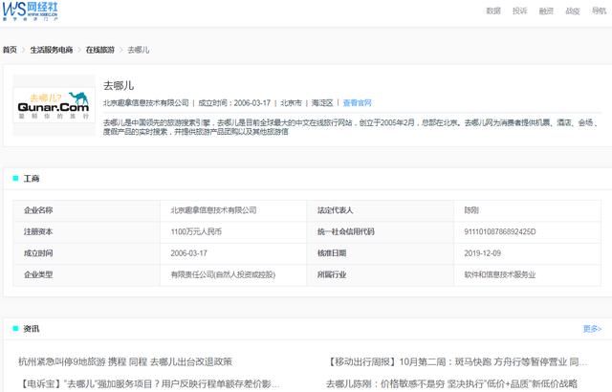This screenshot has width=612, height=392.
Task: Select the 投诉 navigation menu item
Action: (x=519, y=11)
